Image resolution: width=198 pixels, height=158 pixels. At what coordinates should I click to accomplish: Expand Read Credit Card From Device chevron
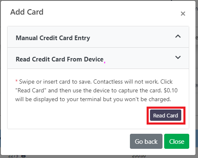coord(178,57)
